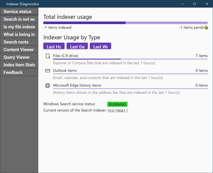
Task: Click the Outlook items envelope icon
Action: tap(48, 71)
